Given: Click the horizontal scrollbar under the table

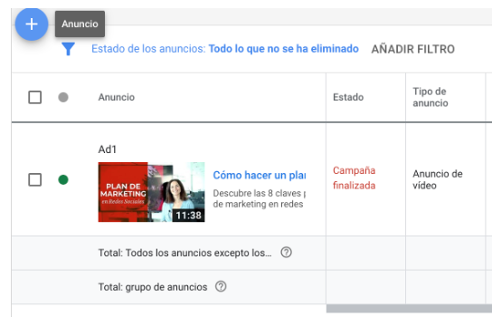Looking at the screenshot, I should tap(409, 309).
